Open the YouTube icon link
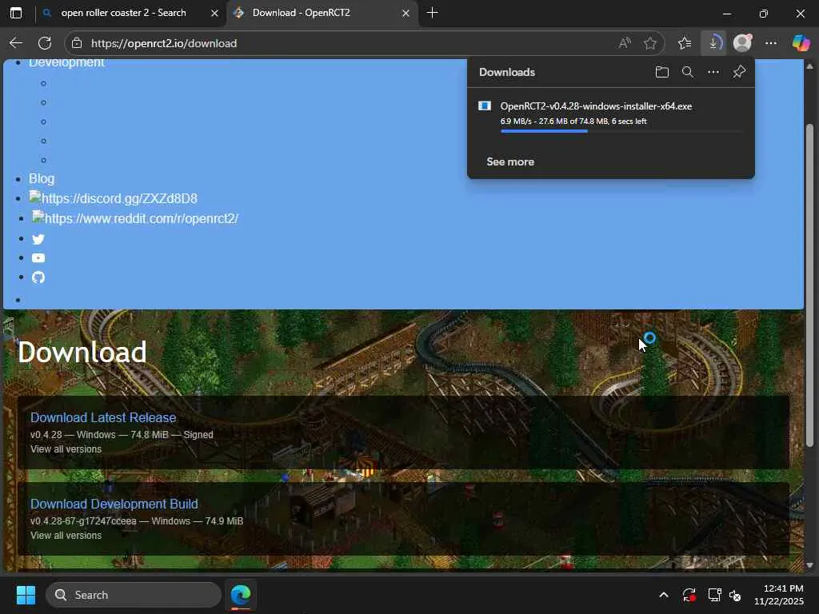Viewport: 819px width, 614px height. [x=38, y=258]
